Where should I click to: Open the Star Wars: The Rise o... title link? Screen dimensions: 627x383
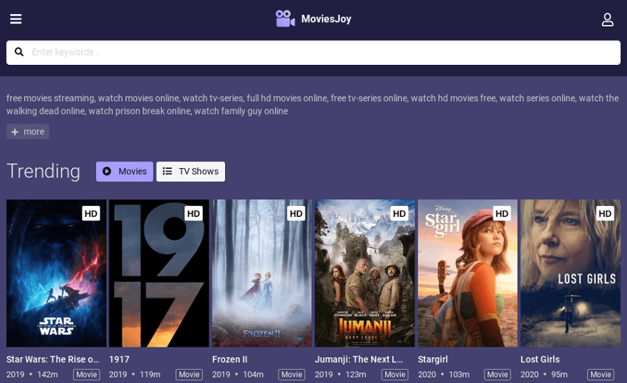(x=52, y=359)
